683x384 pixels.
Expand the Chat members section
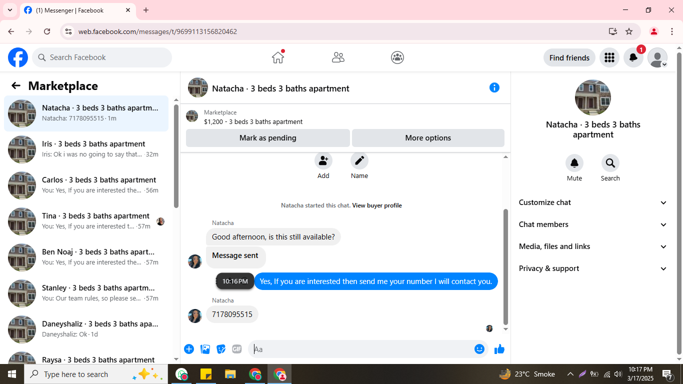pos(593,224)
